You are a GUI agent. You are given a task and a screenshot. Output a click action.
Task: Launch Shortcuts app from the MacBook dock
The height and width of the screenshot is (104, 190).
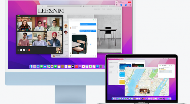click(164, 98)
